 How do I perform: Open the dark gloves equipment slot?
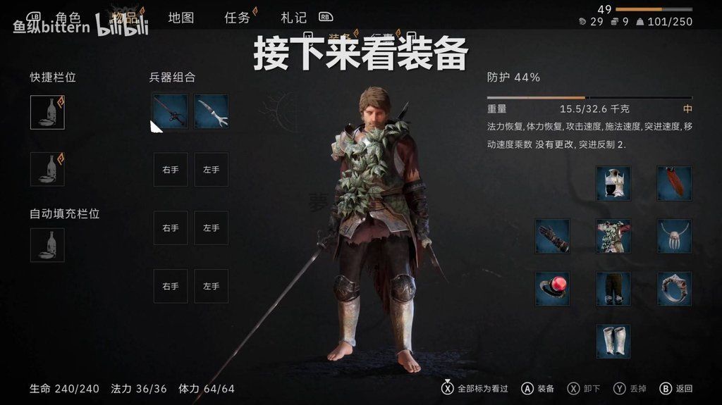pos(553,236)
